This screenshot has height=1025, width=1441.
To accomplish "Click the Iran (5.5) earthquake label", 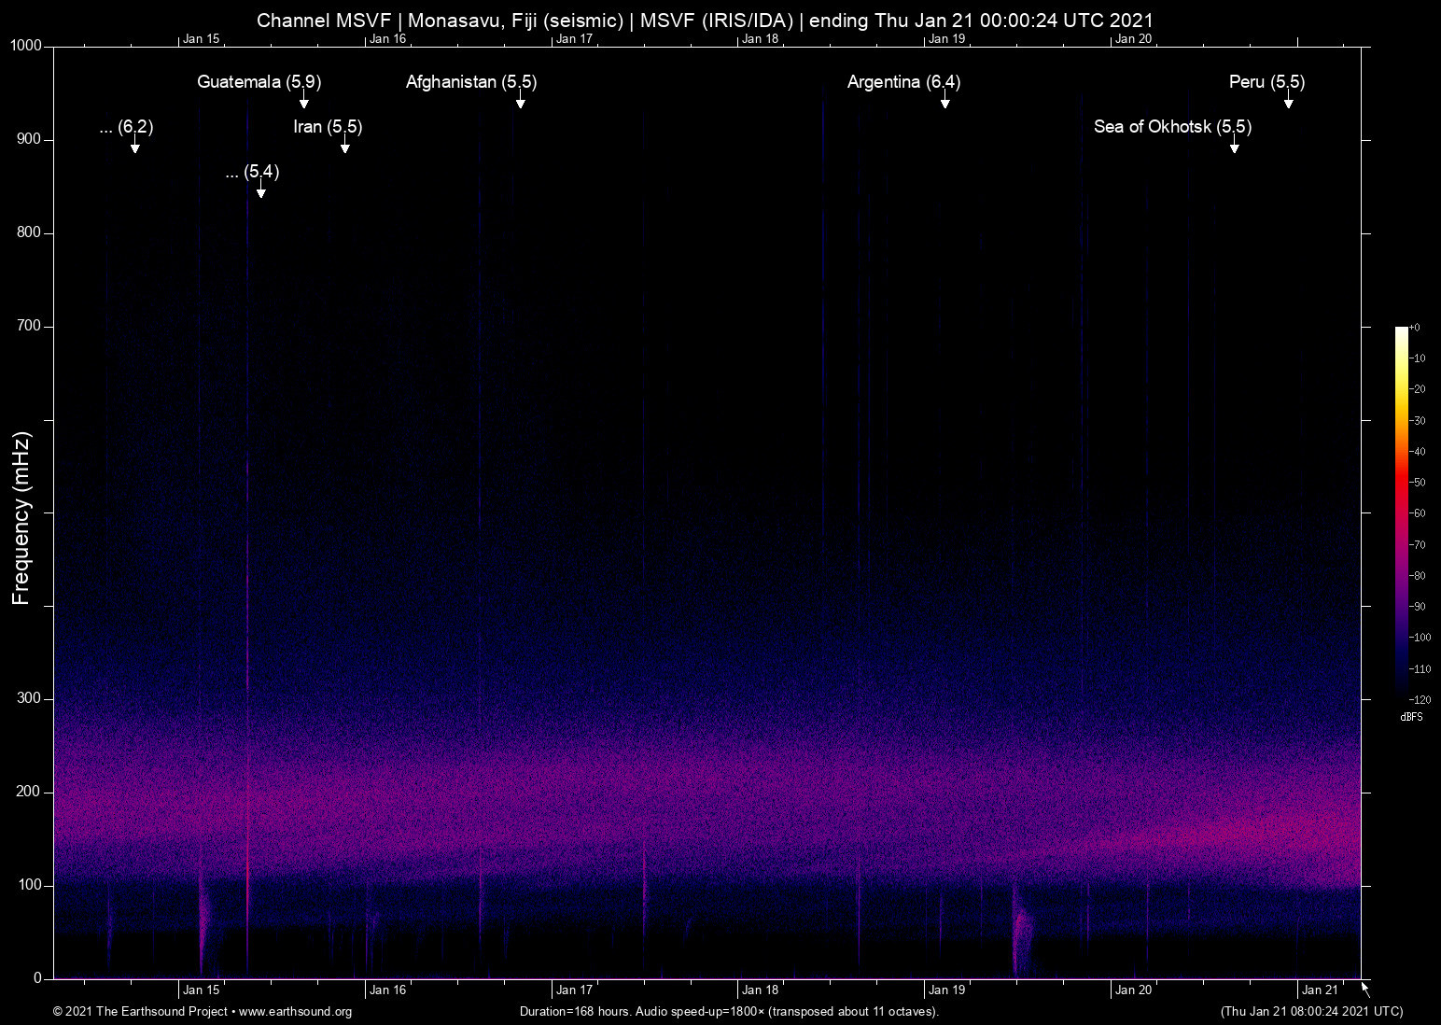I will tap(328, 127).
